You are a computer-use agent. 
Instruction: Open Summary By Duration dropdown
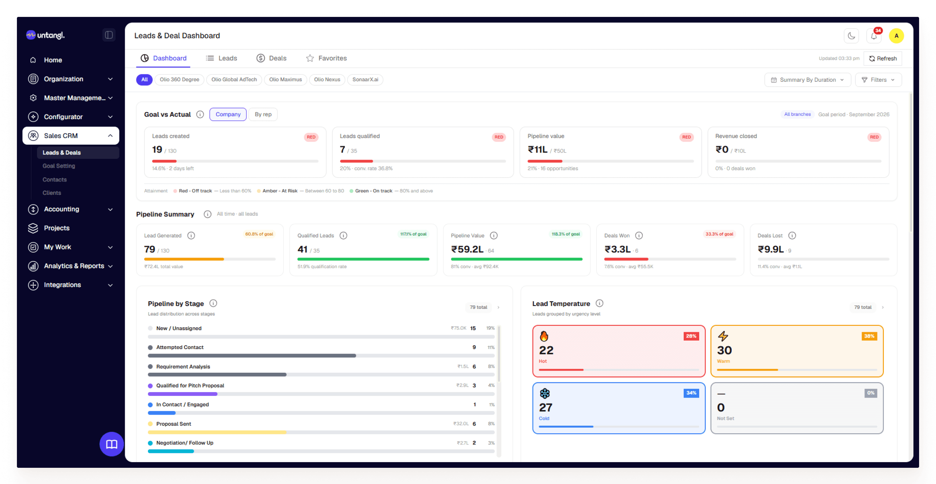(807, 80)
